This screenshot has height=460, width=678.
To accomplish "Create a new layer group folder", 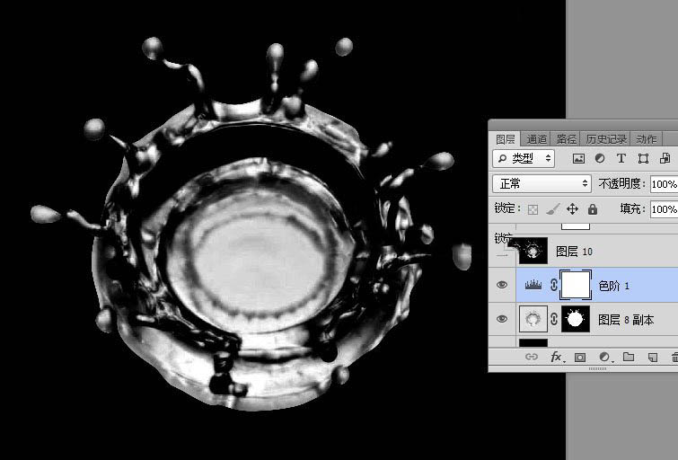I will [x=629, y=358].
